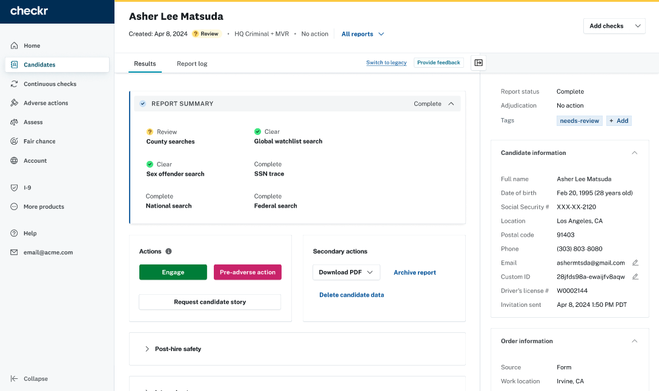Viewport: 659px width, 391px height.
Task: Click the Archive report link
Action: (415, 272)
